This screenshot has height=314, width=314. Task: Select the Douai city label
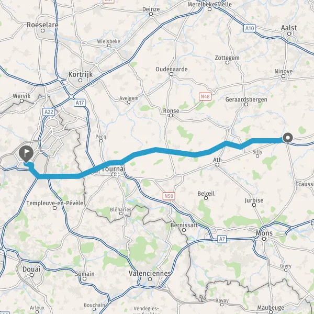tap(31, 269)
